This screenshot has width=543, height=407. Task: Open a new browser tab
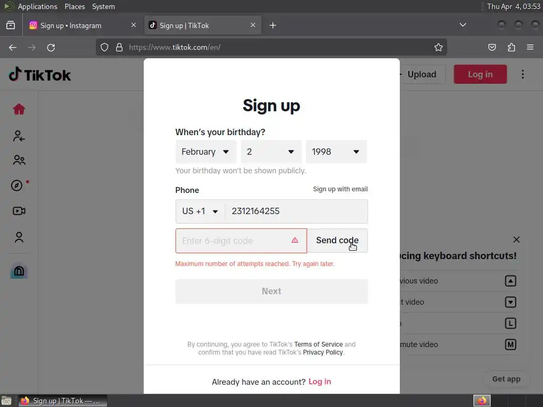273,25
